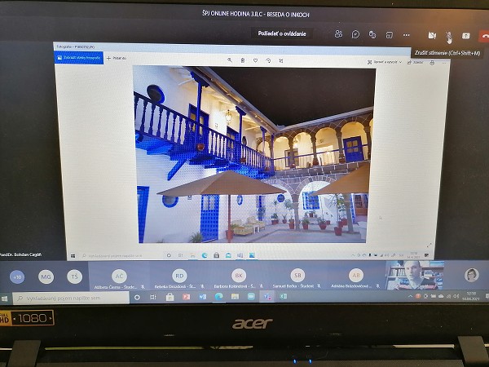
Task: Click the shared courtyard photo
Action: click(253, 154)
